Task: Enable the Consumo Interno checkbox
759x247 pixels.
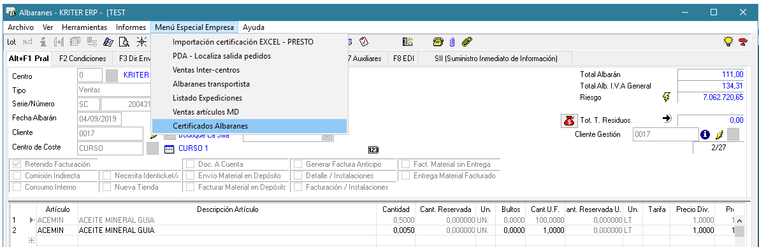Action: coord(17,187)
